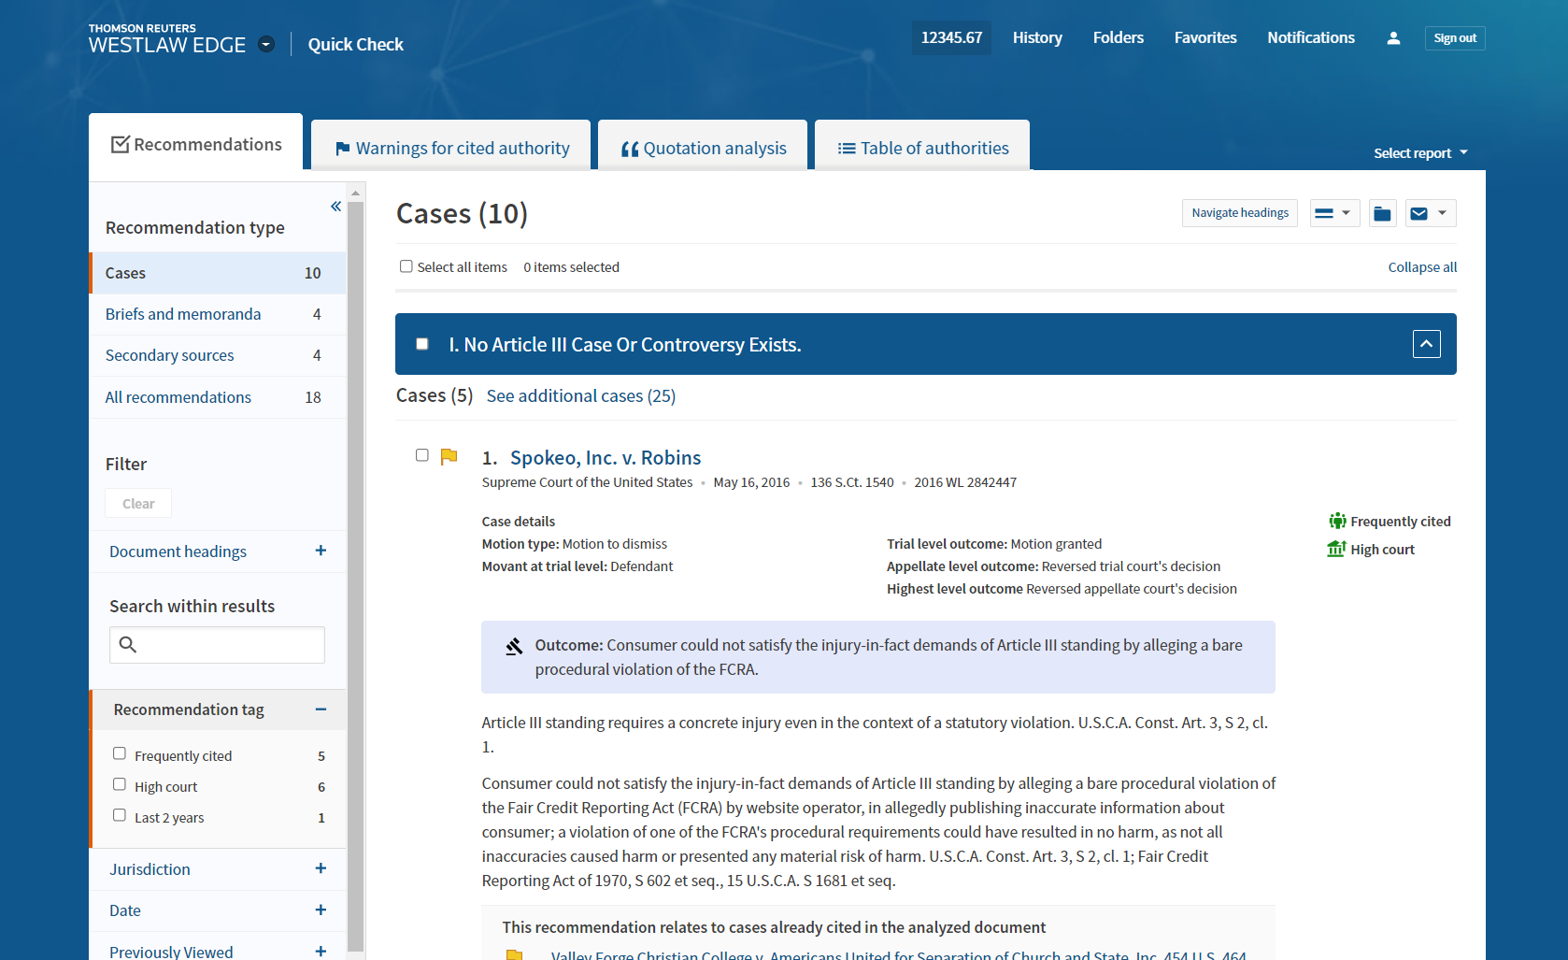Click the Search within results text field
Screen dimensions: 1568x960
click(x=230, y=645)
